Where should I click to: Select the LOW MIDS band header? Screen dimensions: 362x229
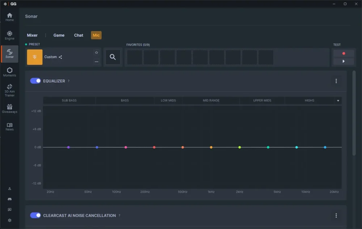pyautogui.click(x=168, y=101)
